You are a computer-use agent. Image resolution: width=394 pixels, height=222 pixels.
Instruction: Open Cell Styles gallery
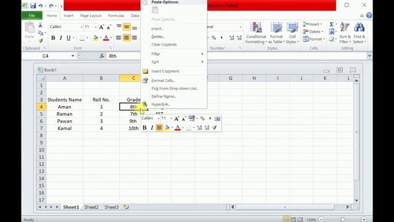coord(292,33)
